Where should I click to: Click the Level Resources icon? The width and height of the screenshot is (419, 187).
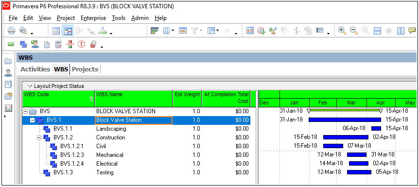(x=273, y=31)
